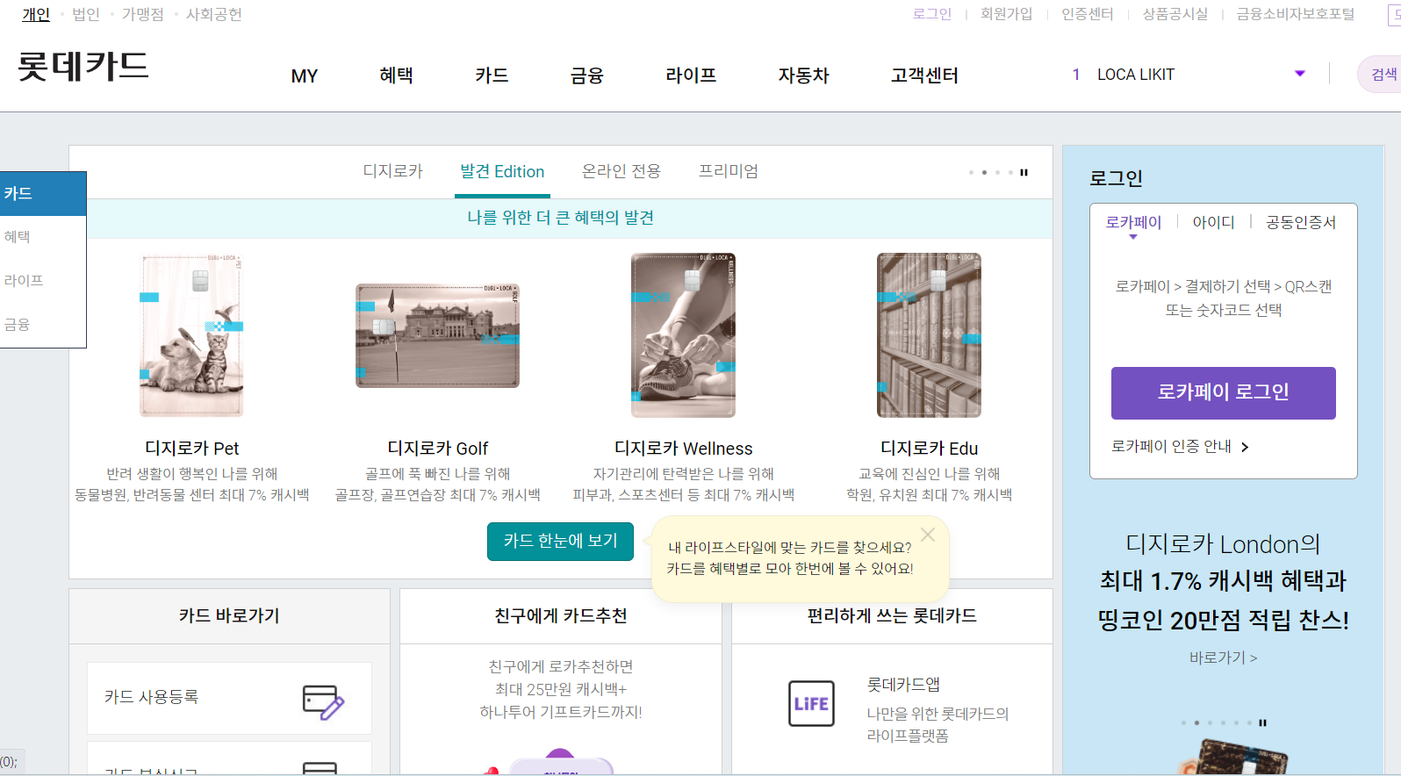Open the card registration pencil icon

[323, 702]
